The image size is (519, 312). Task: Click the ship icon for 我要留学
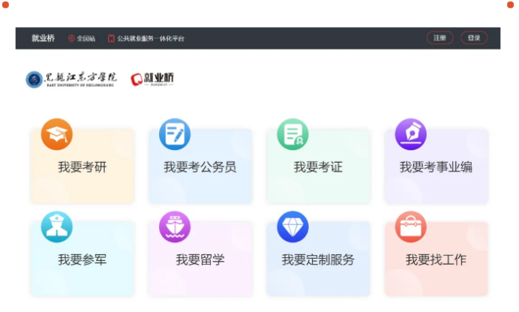coord(175,226)
